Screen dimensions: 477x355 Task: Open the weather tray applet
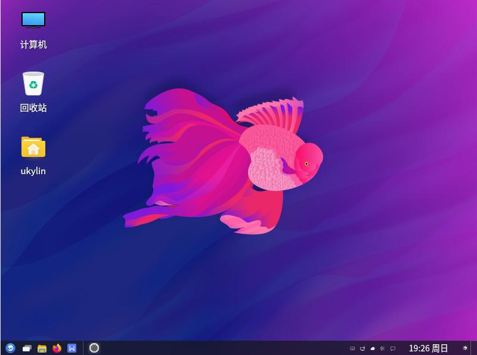[x=372, y=348]
